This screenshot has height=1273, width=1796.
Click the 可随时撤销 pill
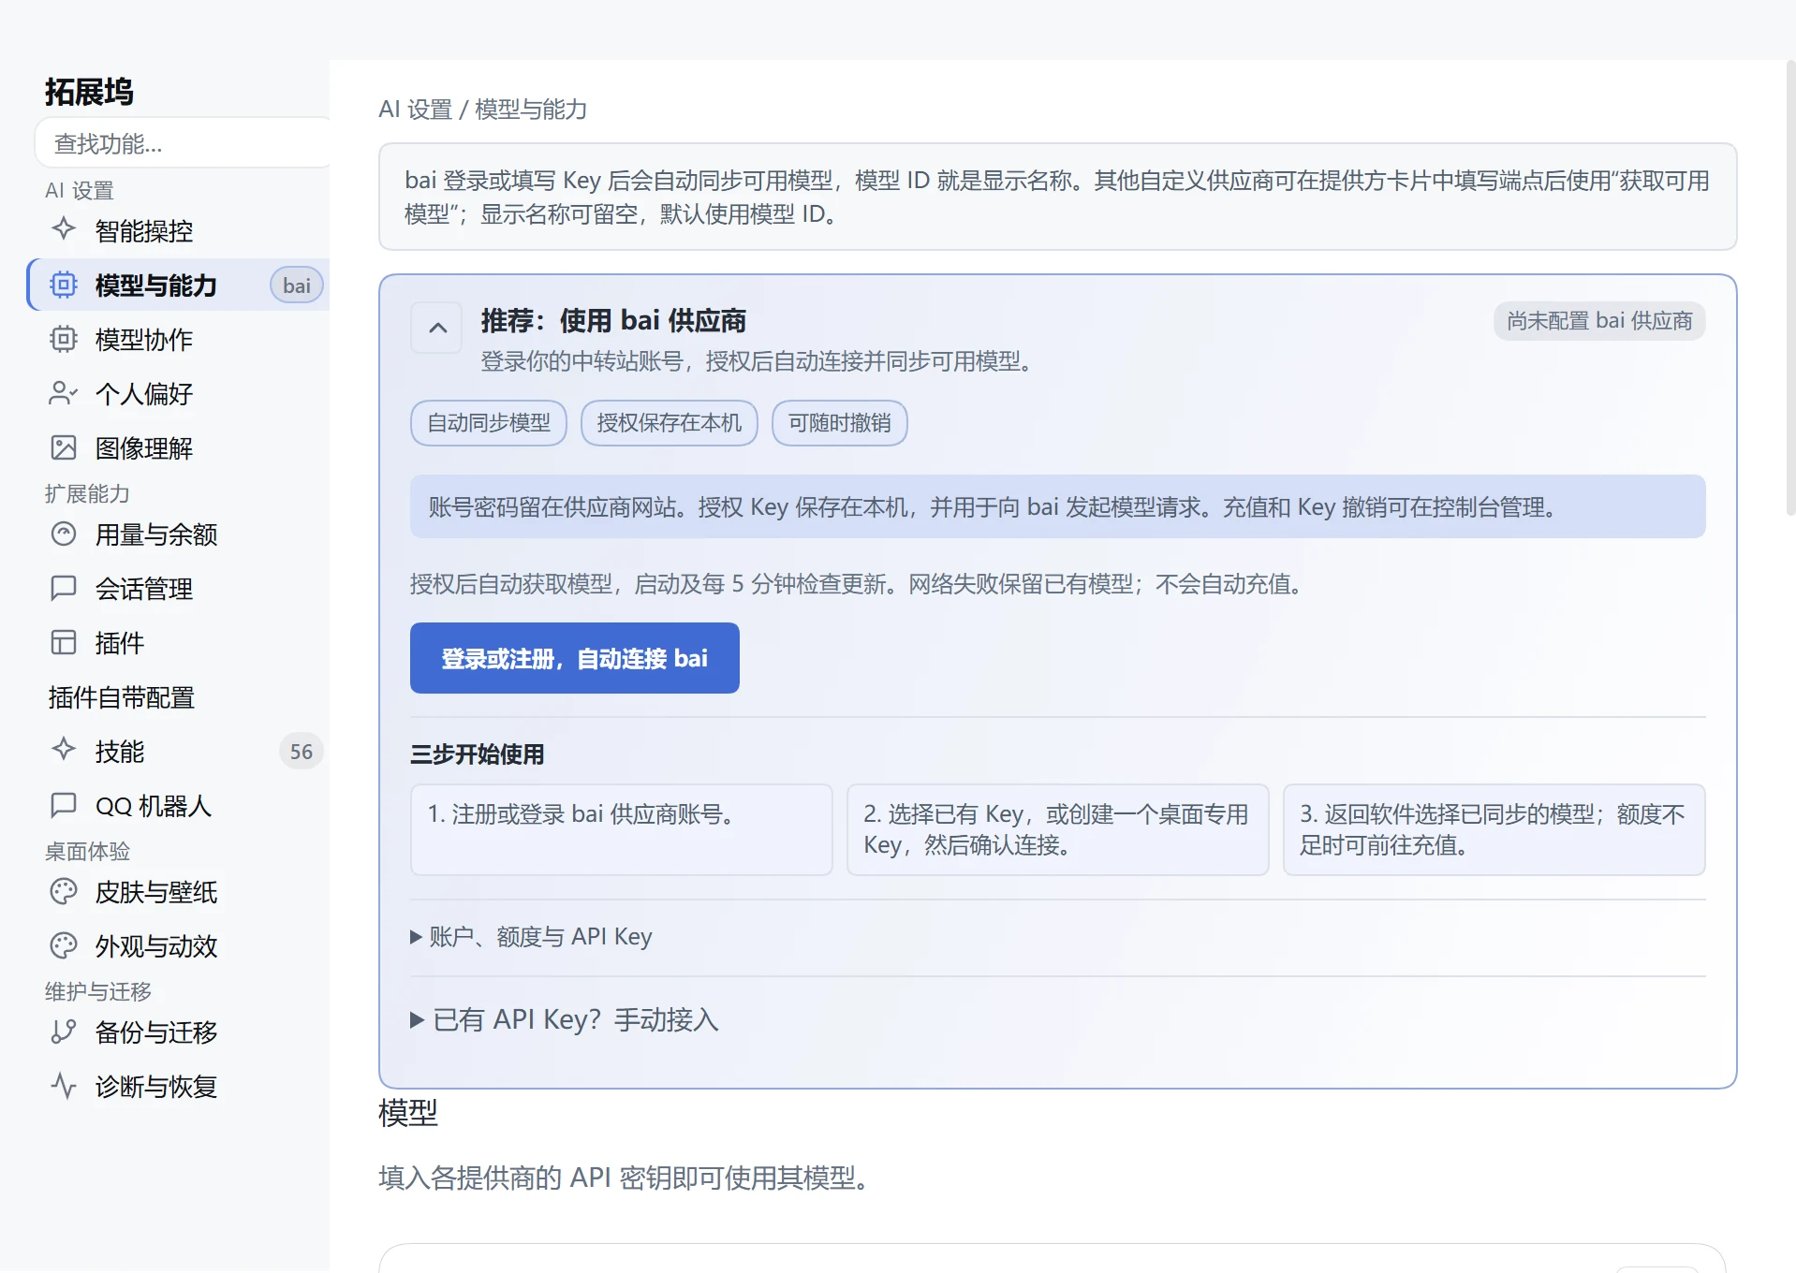tap(840, 423)
